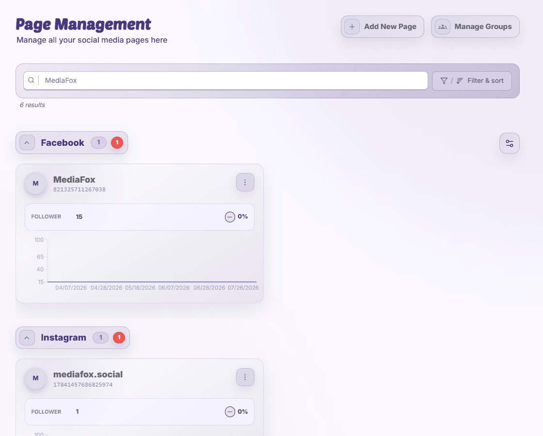Open the three-dot menu on MediaFox card
The height and width of the screenshot is (436, 543).
245,182
